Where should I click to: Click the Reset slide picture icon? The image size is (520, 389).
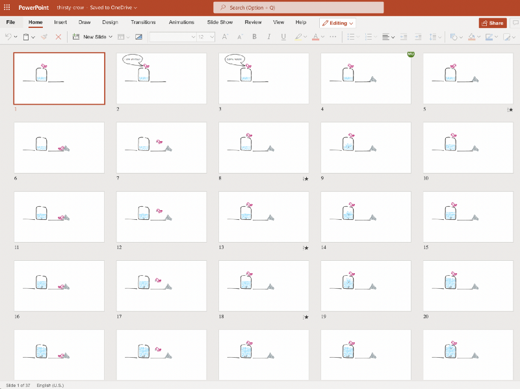click(x=138, y=37)
